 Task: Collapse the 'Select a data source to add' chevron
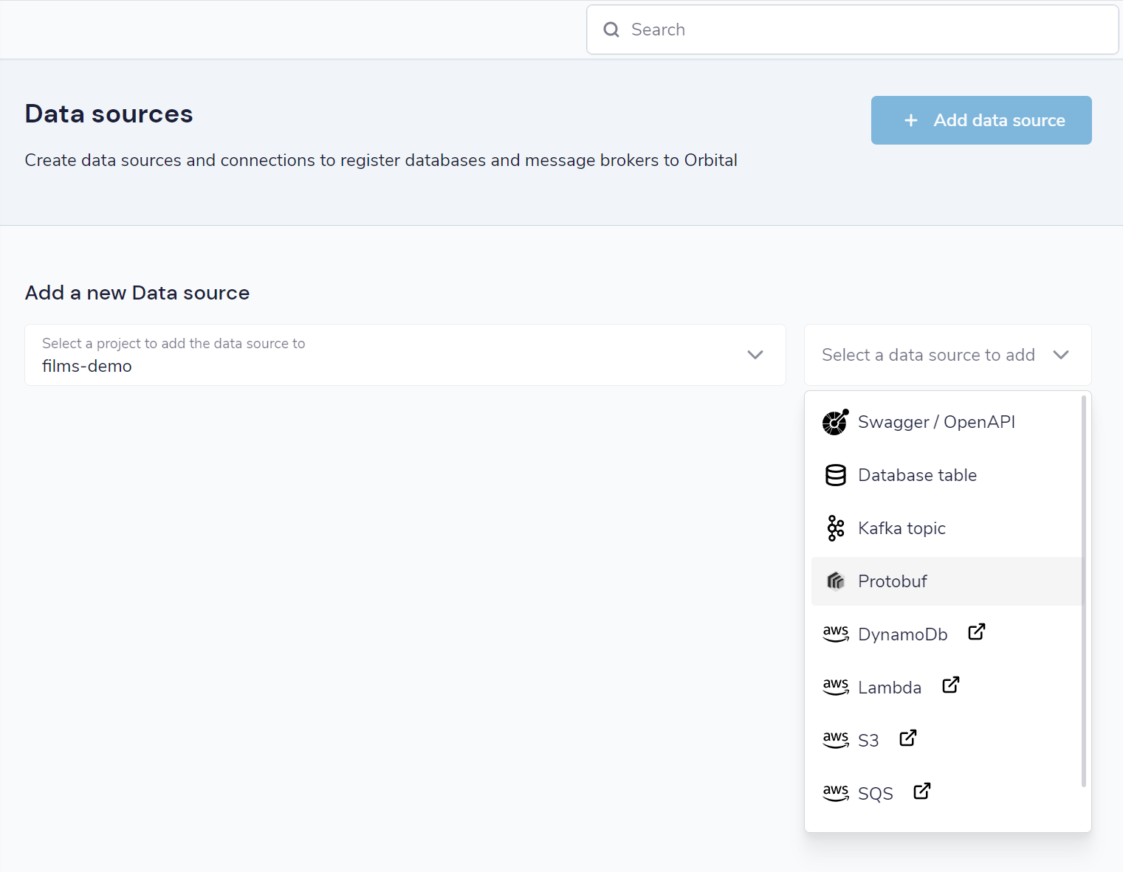tap(1061, 355)
